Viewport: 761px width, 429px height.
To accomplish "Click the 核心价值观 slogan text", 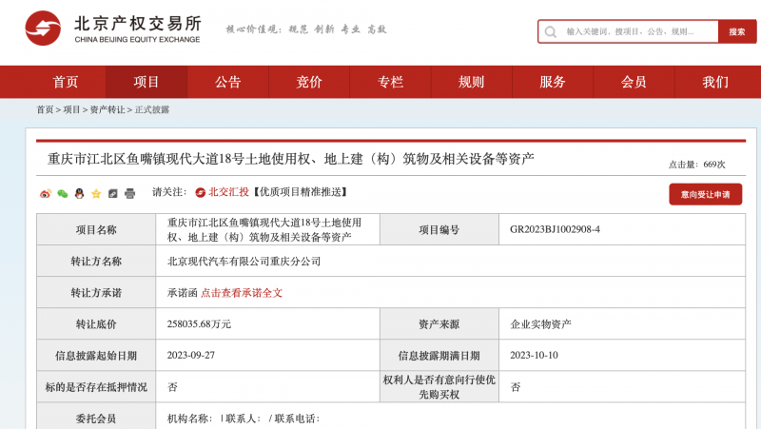I will (x=306, y=29).
